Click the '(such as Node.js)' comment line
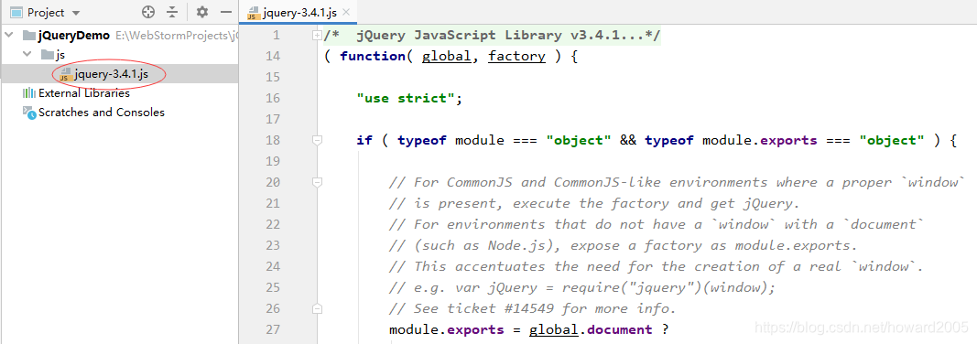This screenshot has height=344, width=977. (623, 246)
